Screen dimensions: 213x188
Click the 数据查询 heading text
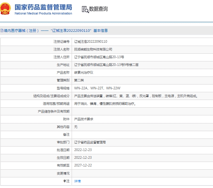tap(98, 9)
